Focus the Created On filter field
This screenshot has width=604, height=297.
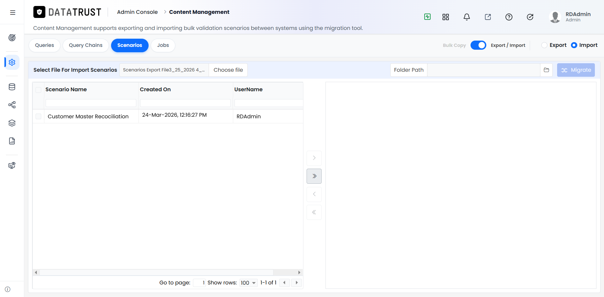click(x=185, y=103)
